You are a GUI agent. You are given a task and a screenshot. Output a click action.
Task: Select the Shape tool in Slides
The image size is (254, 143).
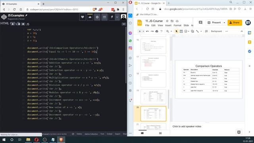tap(192, 31)
